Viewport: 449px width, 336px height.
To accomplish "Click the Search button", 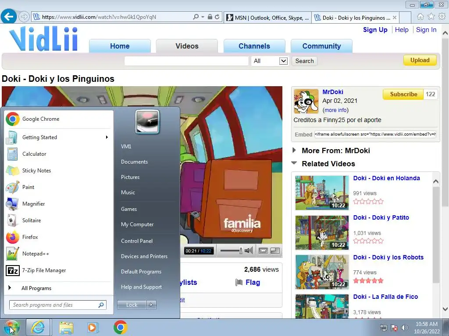I will coord(304,61).
